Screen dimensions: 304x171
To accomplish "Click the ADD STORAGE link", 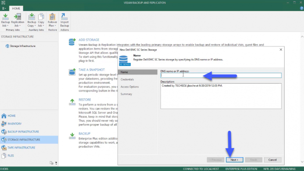I will (89, 40).
